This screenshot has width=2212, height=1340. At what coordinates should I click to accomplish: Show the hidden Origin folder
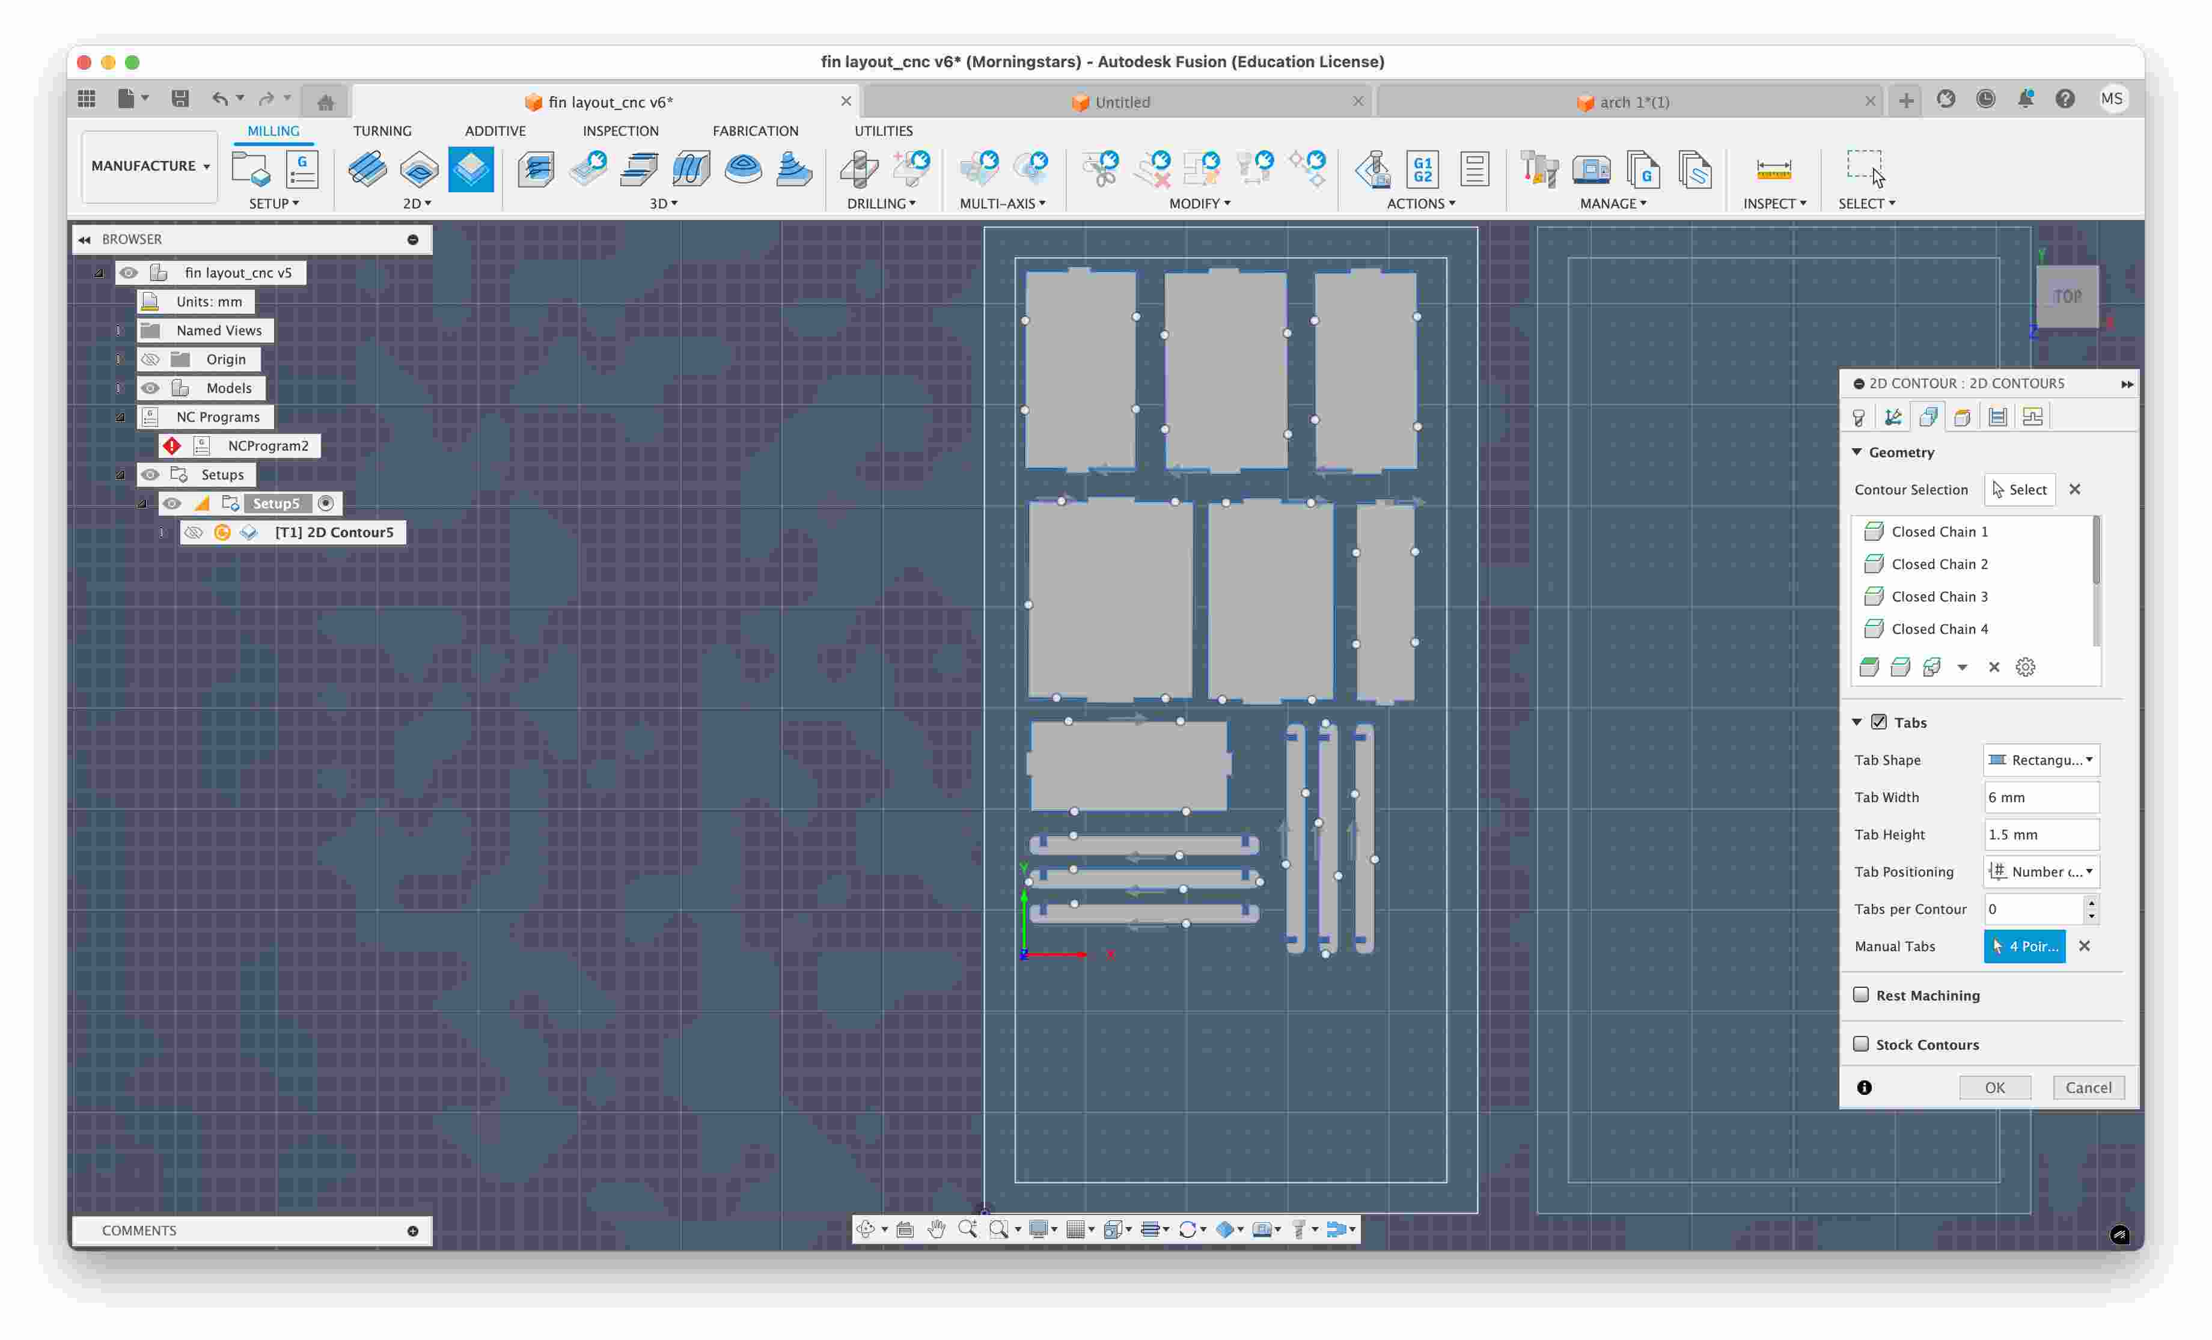pos(150,359)
